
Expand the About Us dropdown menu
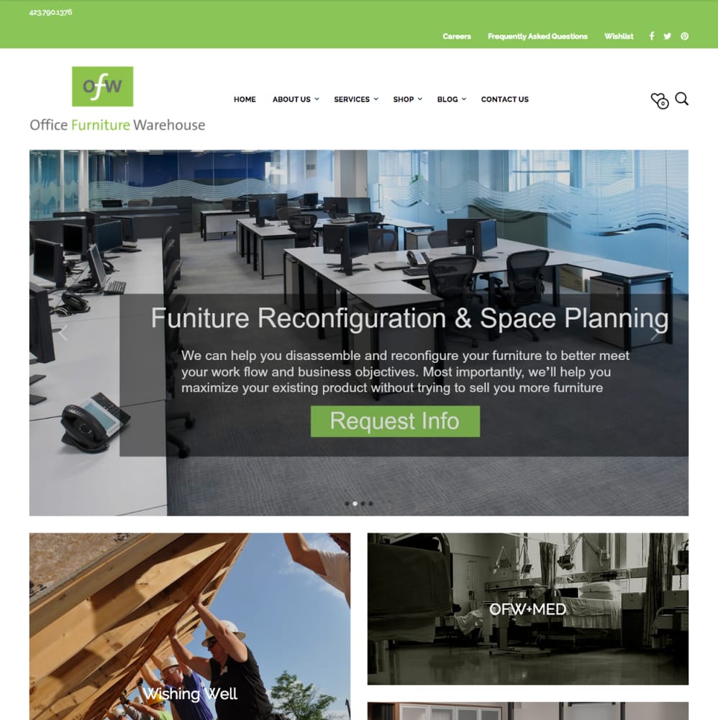point(296,99)
